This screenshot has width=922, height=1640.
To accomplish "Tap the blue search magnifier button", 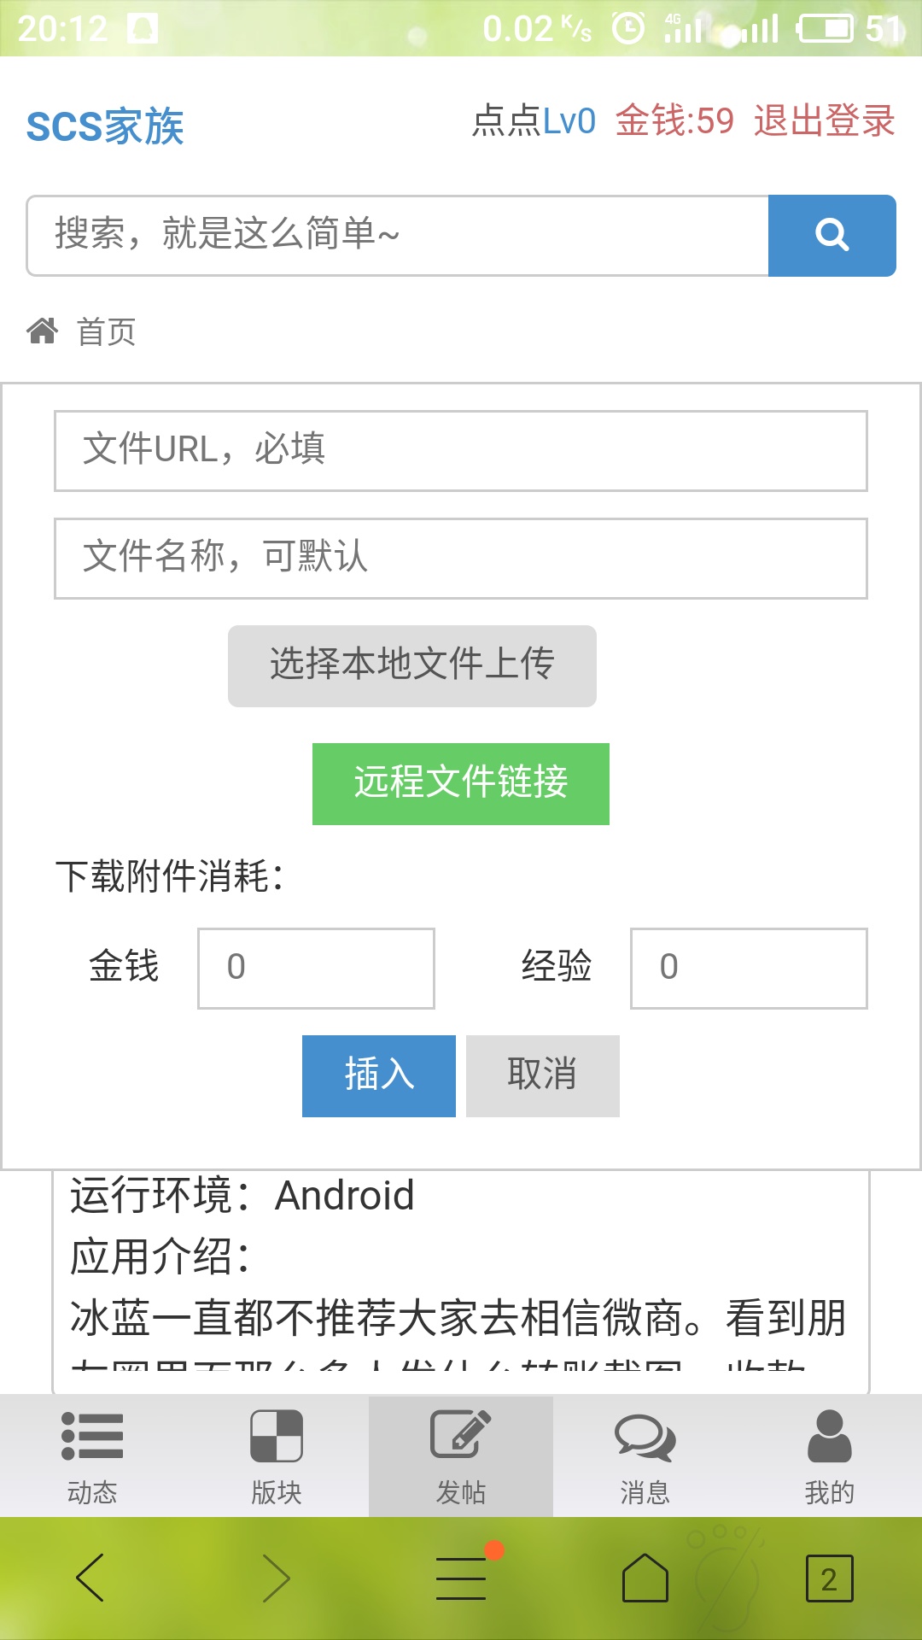I will pos(832,236).
